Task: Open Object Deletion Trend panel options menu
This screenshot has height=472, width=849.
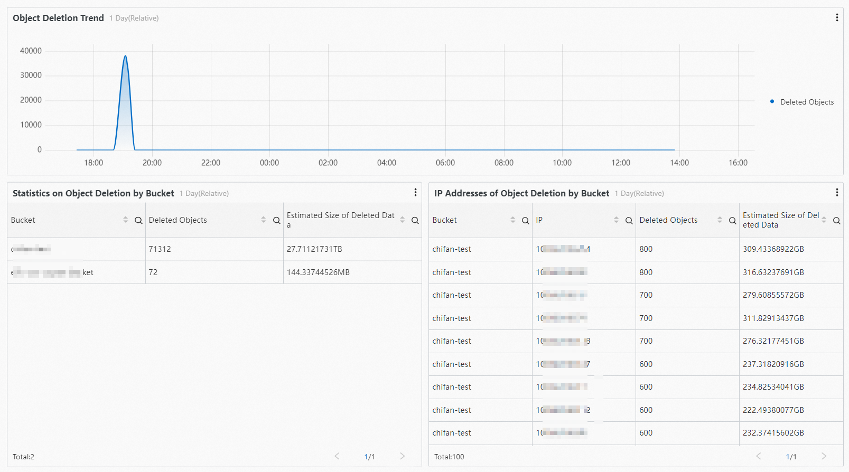Action: (x=837, y=18)
